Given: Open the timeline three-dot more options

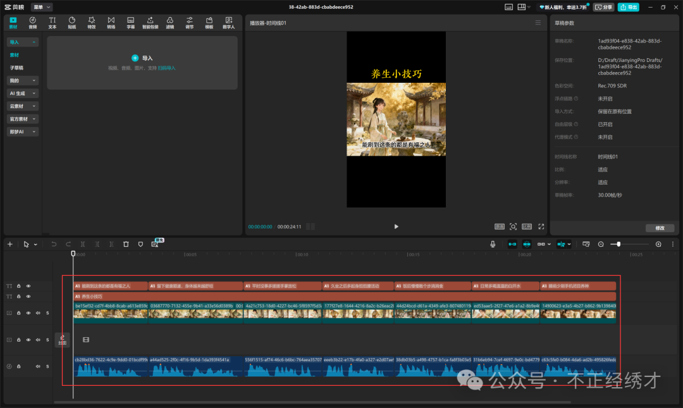Looking at the screenshot, I should point(672,244).
